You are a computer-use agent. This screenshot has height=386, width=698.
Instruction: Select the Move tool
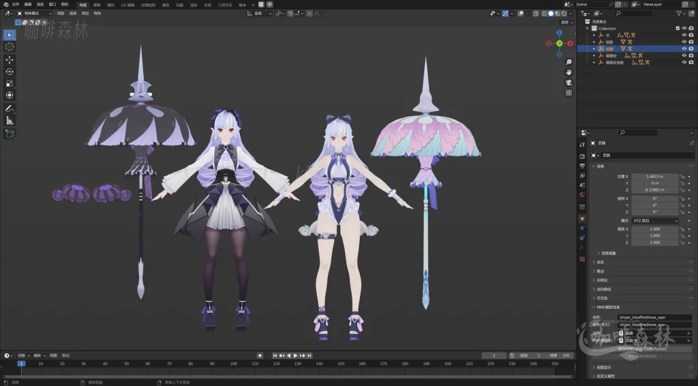pos(10,59)
